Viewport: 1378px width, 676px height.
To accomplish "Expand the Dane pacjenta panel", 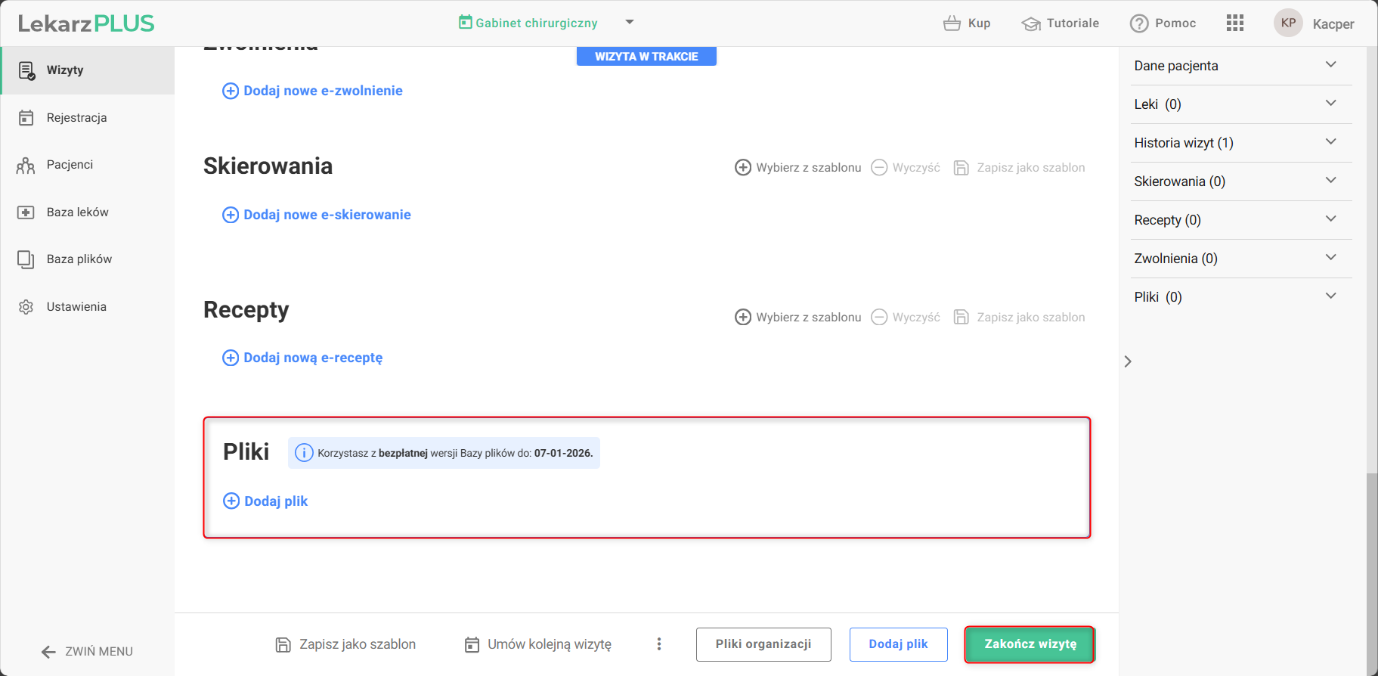I will [x=1330, y=65].
